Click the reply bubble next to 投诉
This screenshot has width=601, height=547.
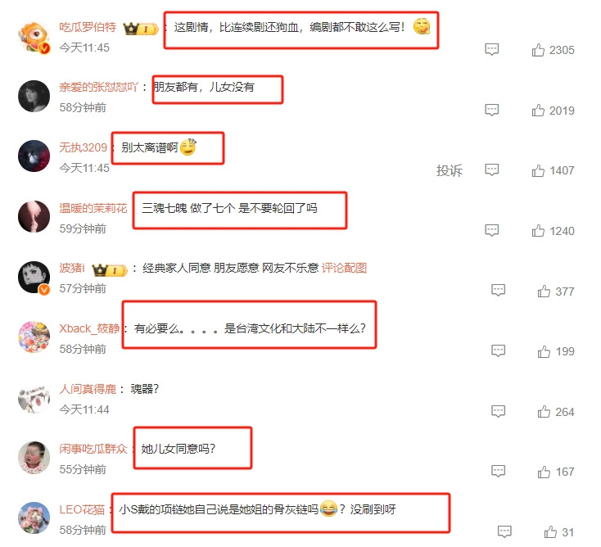[492, 170]
